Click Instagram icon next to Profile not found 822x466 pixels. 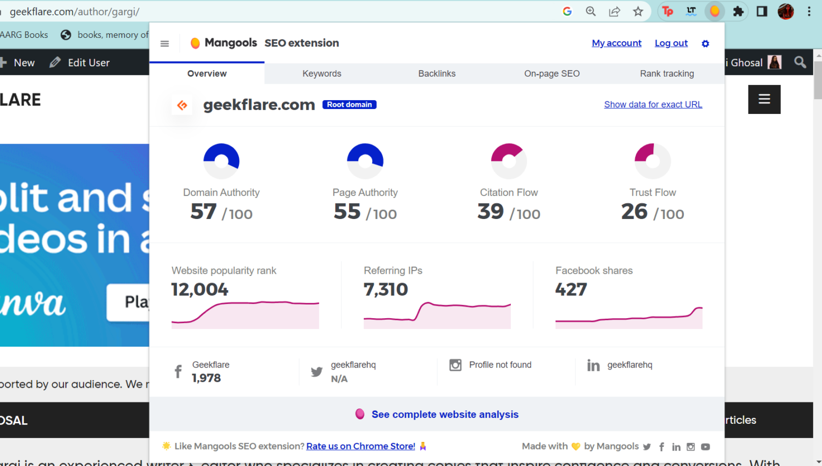coord(455,365)
